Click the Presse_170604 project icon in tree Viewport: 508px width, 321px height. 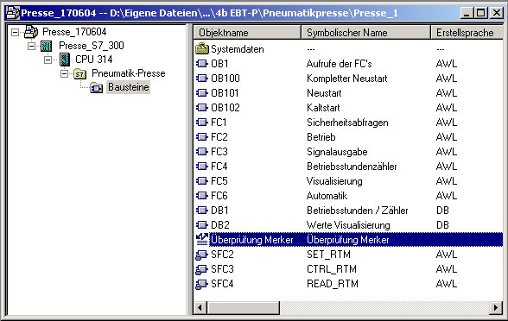tap(31, 32)
